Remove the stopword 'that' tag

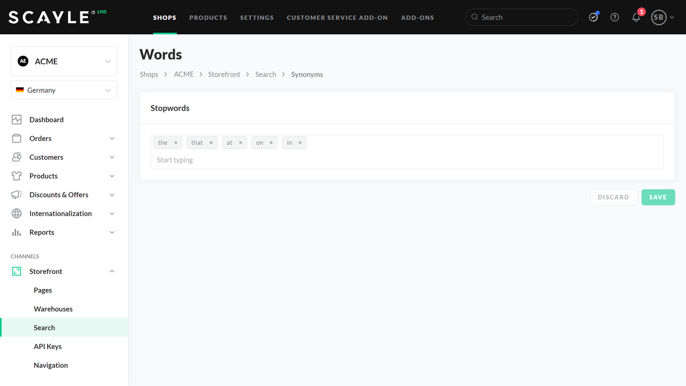tap(211, 143)
